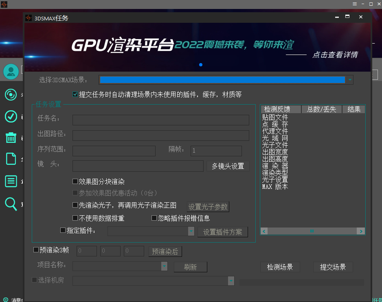Expand the 选择3DSMAX场景 dropdown
This screenshot has width=382, height=302.
pos(350,80)
